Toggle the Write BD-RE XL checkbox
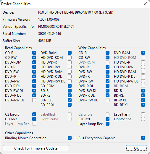This screenshot has height=154, width=150. click(x=143, y=105)
